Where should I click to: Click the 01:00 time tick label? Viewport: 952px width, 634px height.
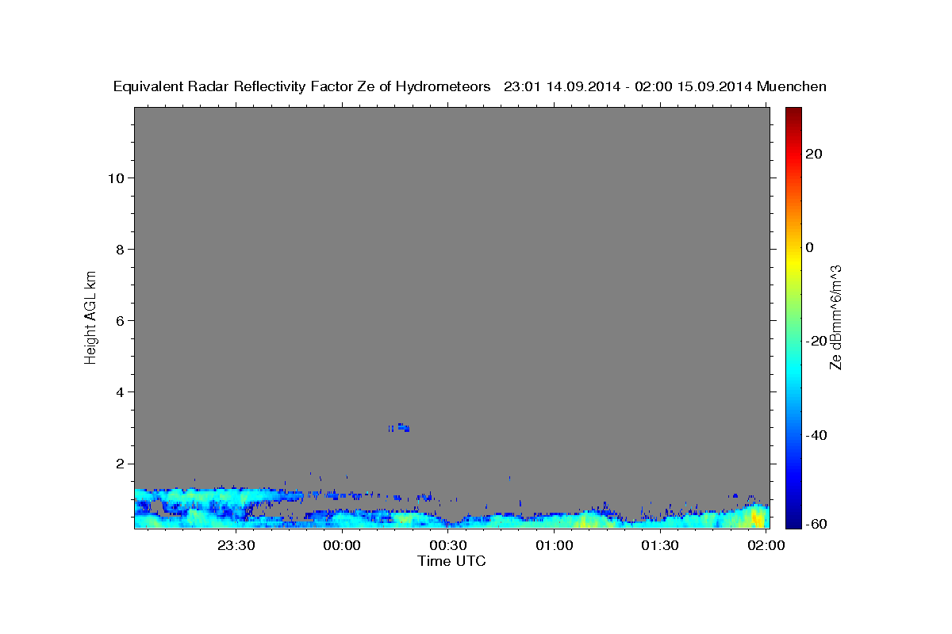click(554, 545)
